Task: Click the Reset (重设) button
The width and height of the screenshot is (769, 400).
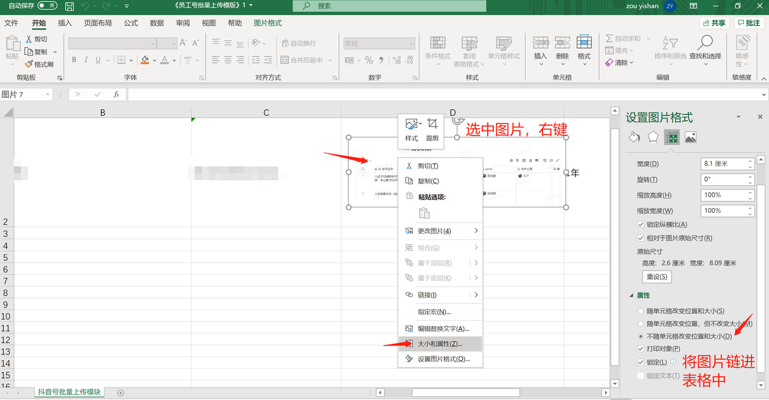Action: point(657,276)
